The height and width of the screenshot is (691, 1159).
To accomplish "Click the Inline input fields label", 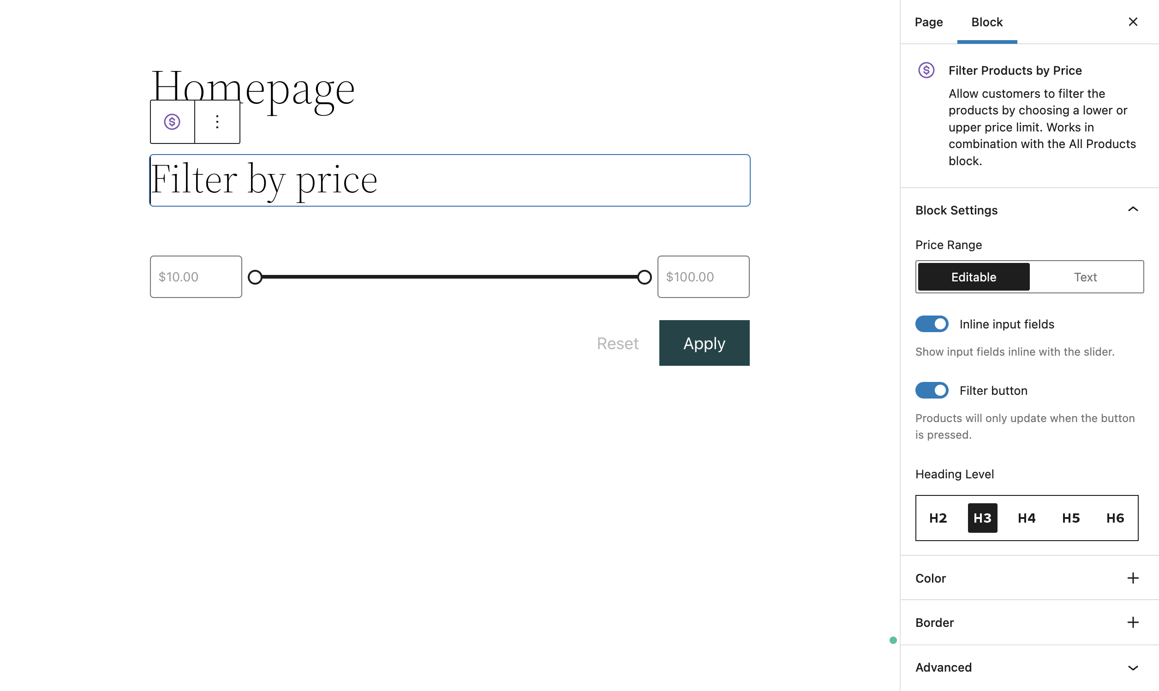I will pos(1007,324).
